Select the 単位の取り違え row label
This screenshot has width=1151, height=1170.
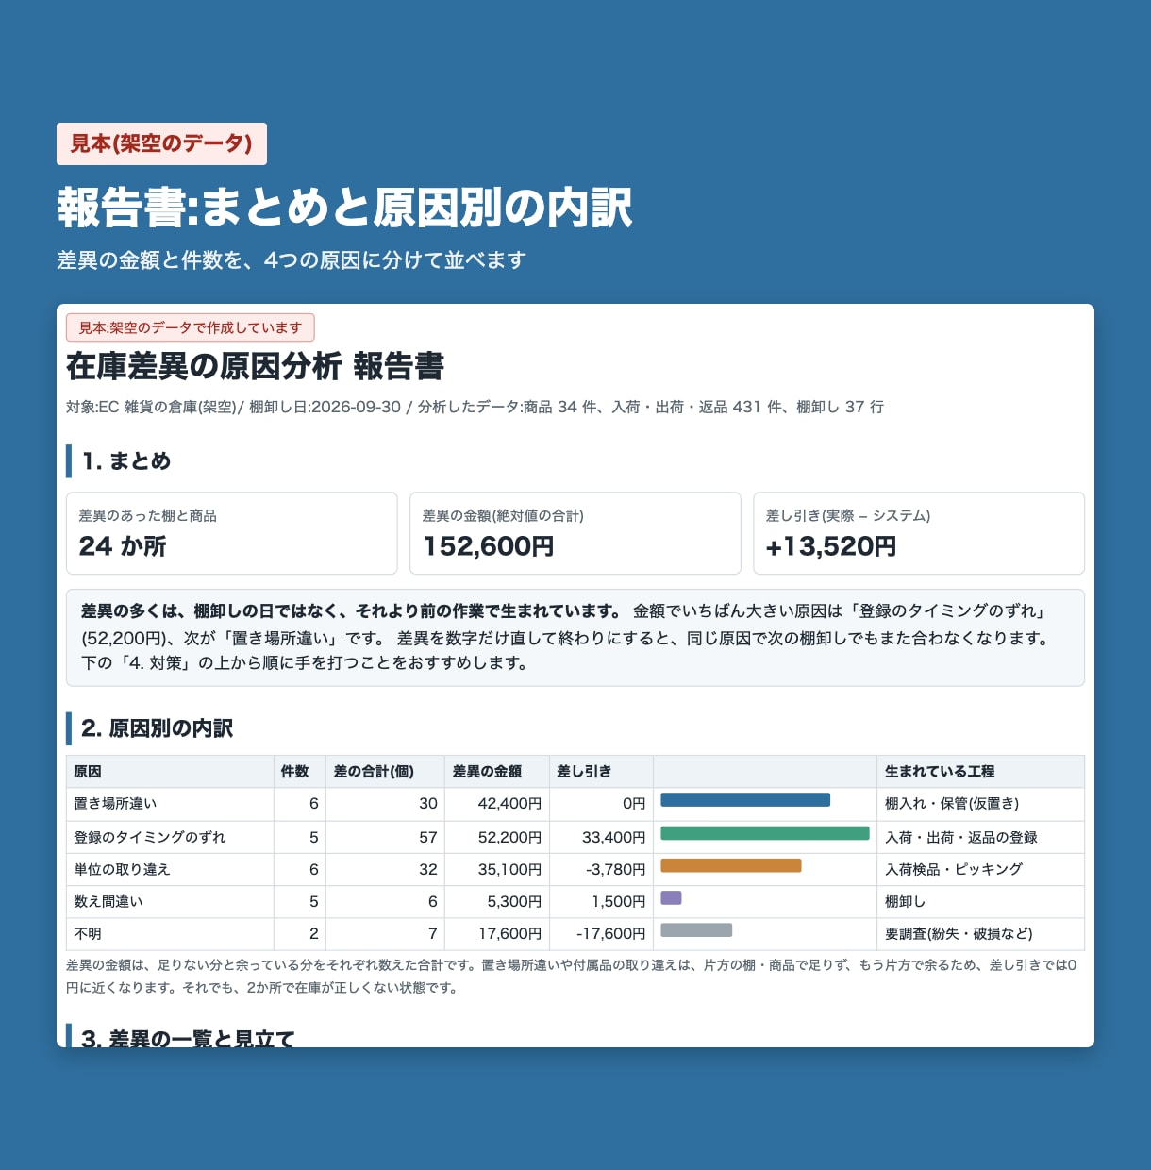(122, 869)
